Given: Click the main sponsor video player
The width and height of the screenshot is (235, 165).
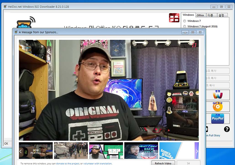Looking at the screenshot, I should point(109,90).
